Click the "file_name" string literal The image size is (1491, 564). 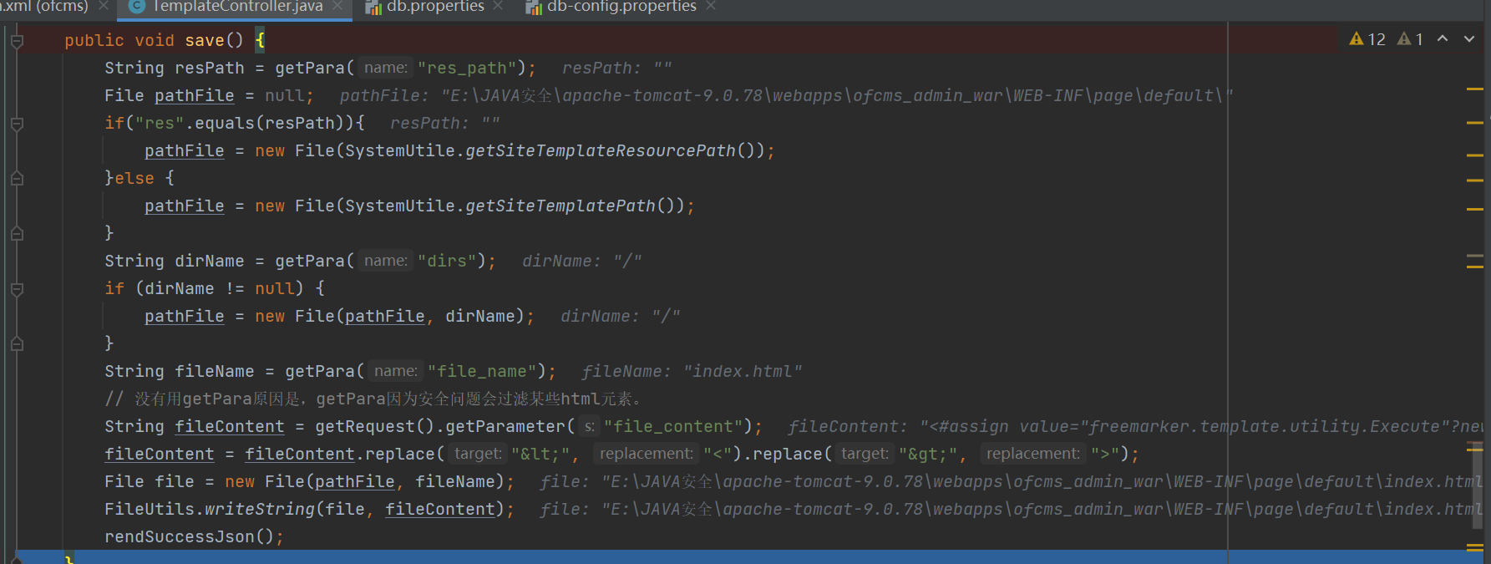point(482,371)
